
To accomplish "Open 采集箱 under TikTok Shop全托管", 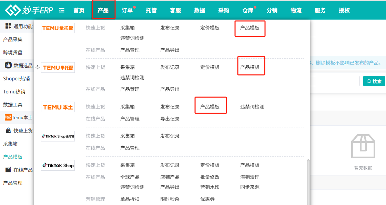I will coord(128,136).
